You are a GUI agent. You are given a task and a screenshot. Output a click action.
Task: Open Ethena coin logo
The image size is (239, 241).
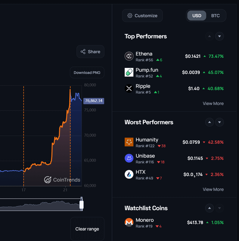point(129,56)
